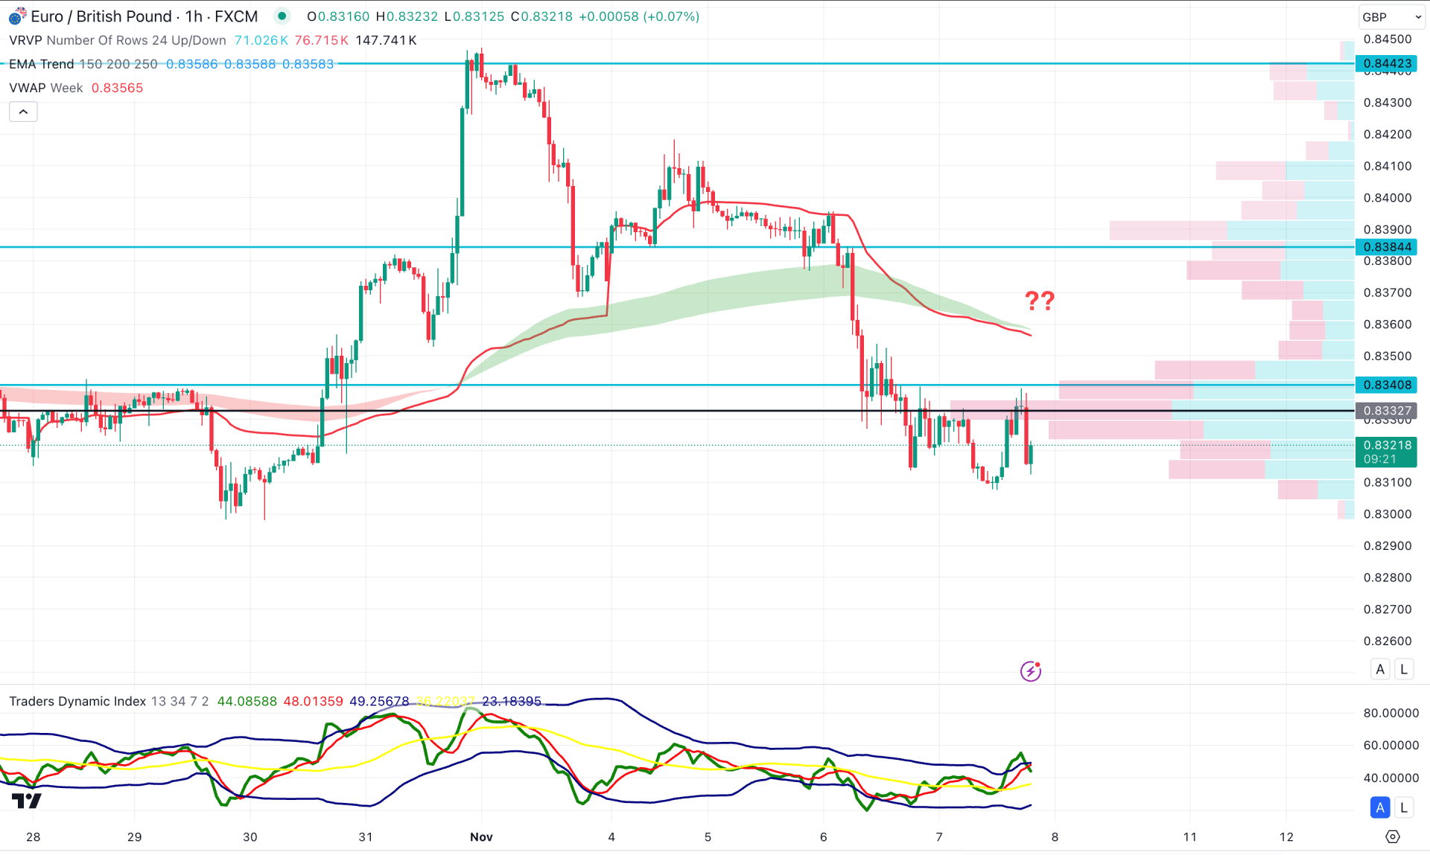Click the TDI value 44.08588
Image resolution: width=1430 pixels, height=855 pixels.
pos(247,701)
